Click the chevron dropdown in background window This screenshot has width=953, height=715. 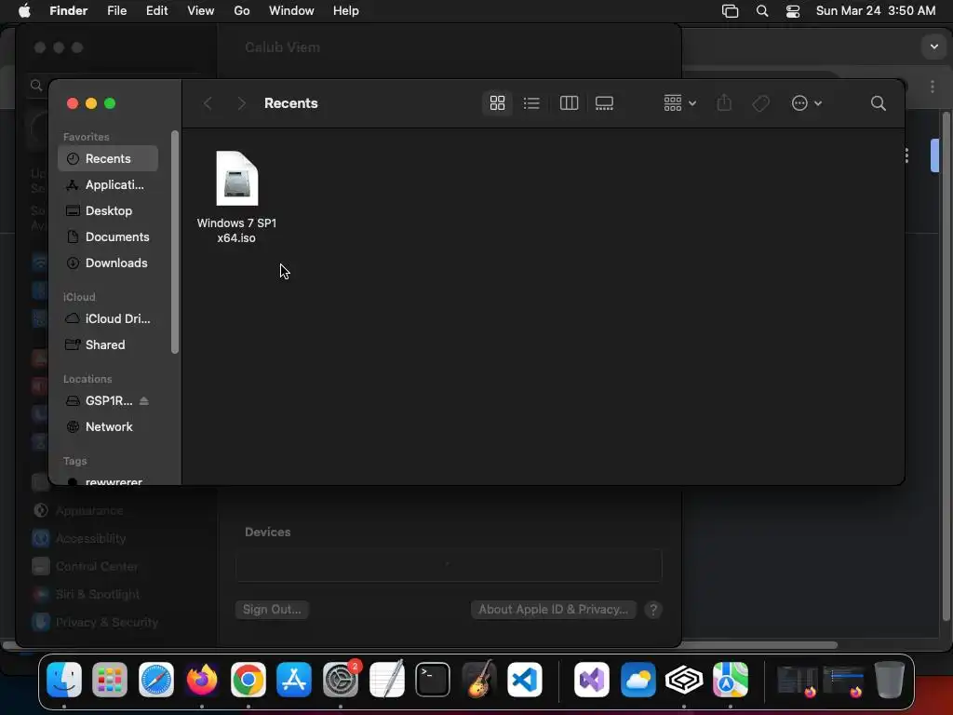933,47
